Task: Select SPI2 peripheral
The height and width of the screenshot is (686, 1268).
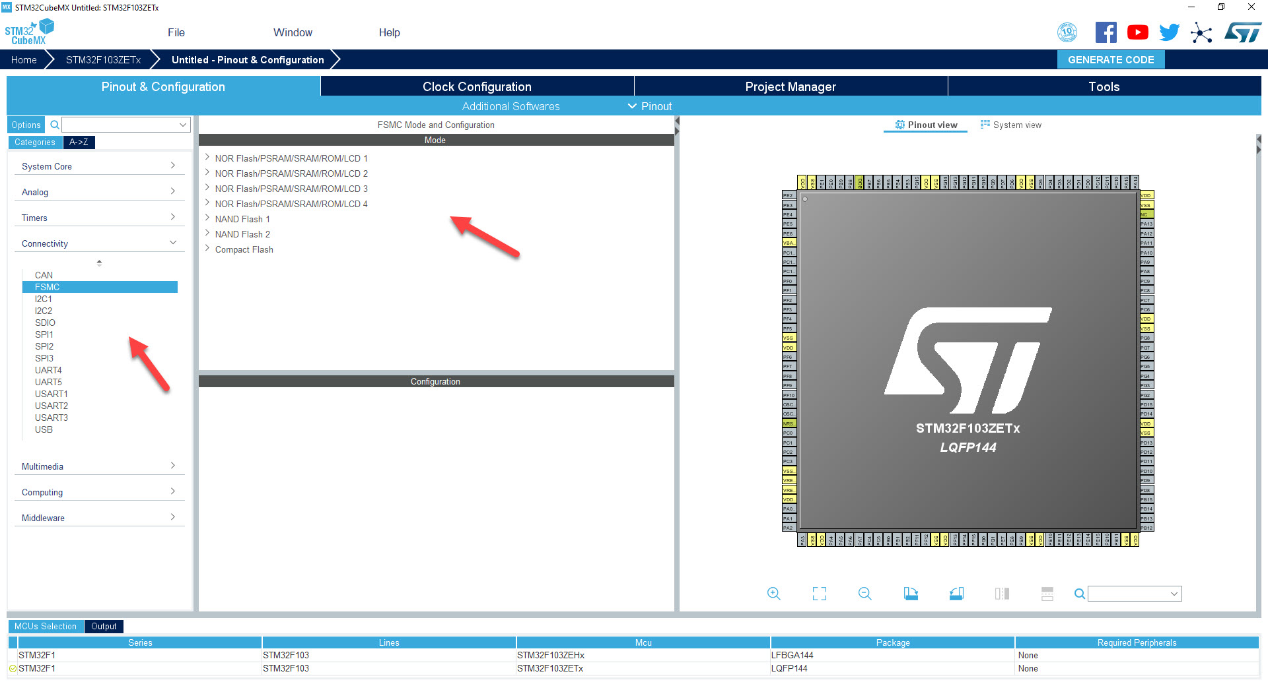Action: coord(44,346)
